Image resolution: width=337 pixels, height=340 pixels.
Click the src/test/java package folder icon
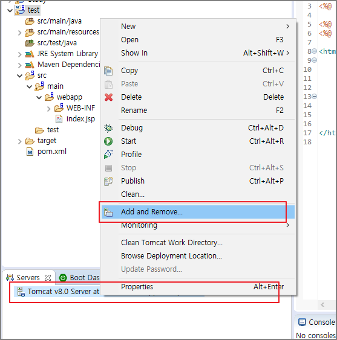coord(30,43)
